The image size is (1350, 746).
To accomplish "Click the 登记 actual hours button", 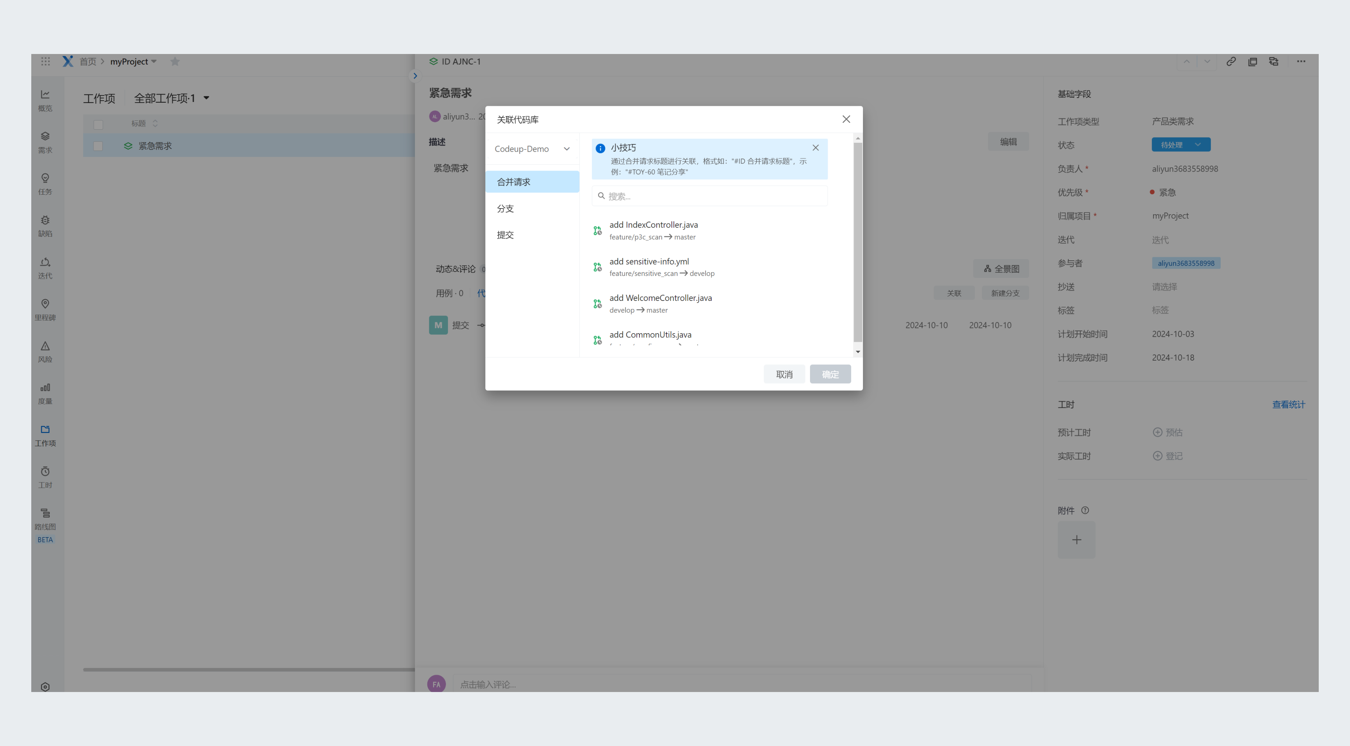I will click(x=1168, y=456).
